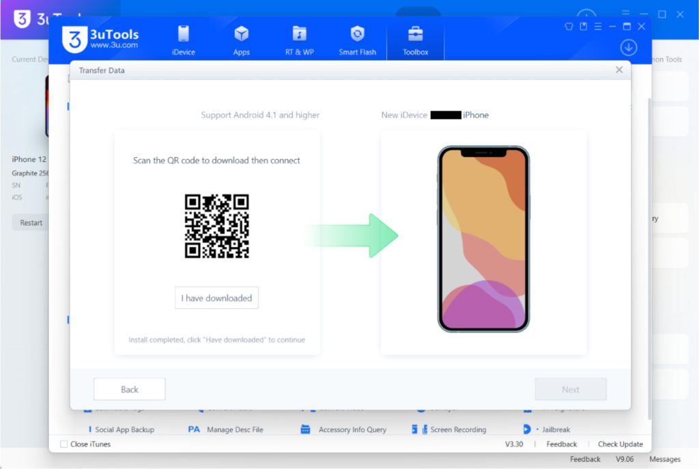Click the Transfer Data title text
The width and height of the screenshot is (699, 469).
pos(102,70)
